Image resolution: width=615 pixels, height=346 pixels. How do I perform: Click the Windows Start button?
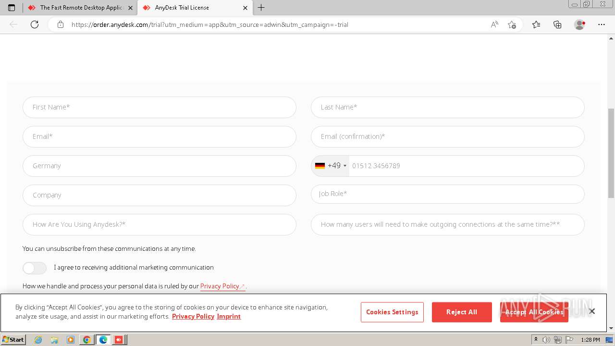click(13, 340)
